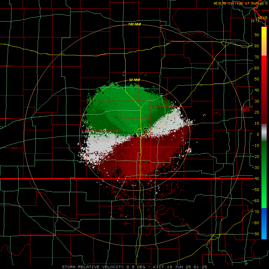Click the 80 value on the velocity scale
Screen dimensions: 269x269
(x=257, y=46)
